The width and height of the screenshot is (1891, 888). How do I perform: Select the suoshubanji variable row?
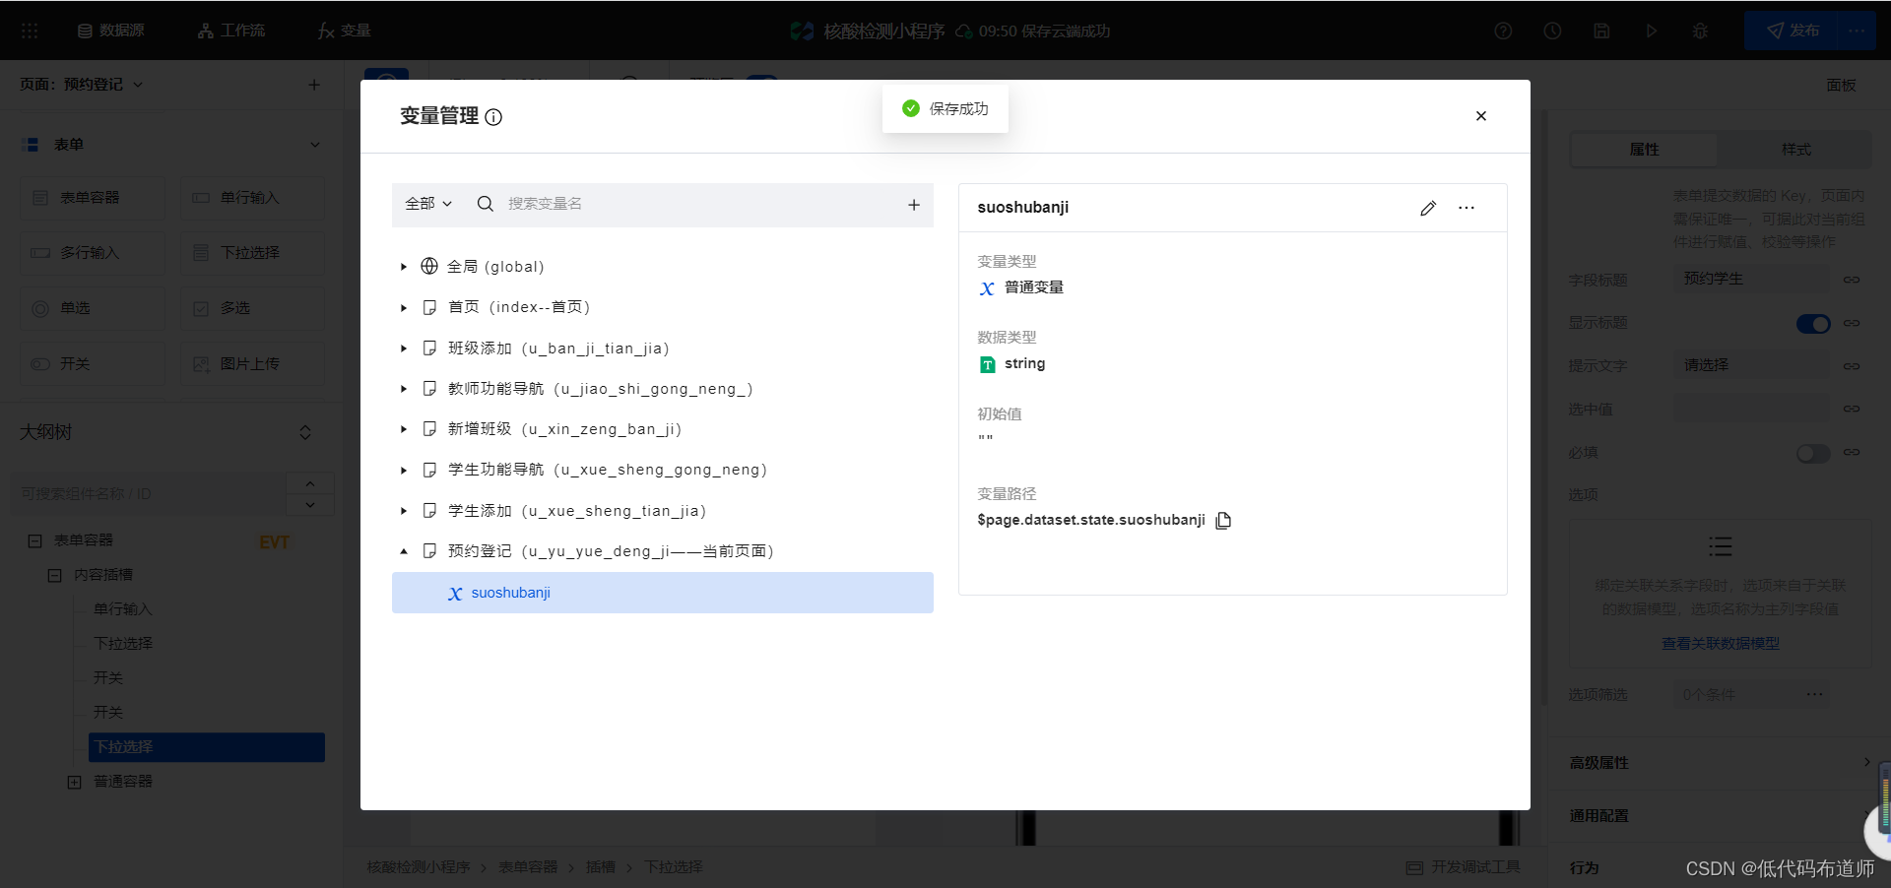click(x=663, y=593)
